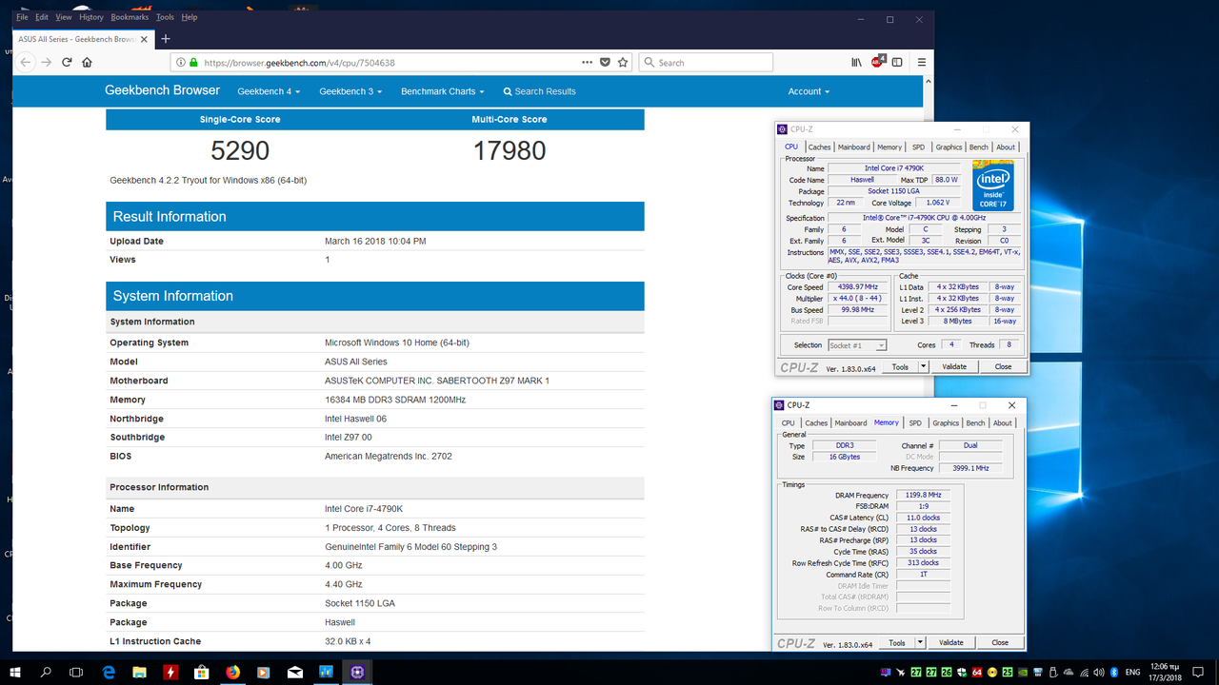This screenshot has width=1219, height=685.
Task: Open the Windows Start menu
Action: 15,672
